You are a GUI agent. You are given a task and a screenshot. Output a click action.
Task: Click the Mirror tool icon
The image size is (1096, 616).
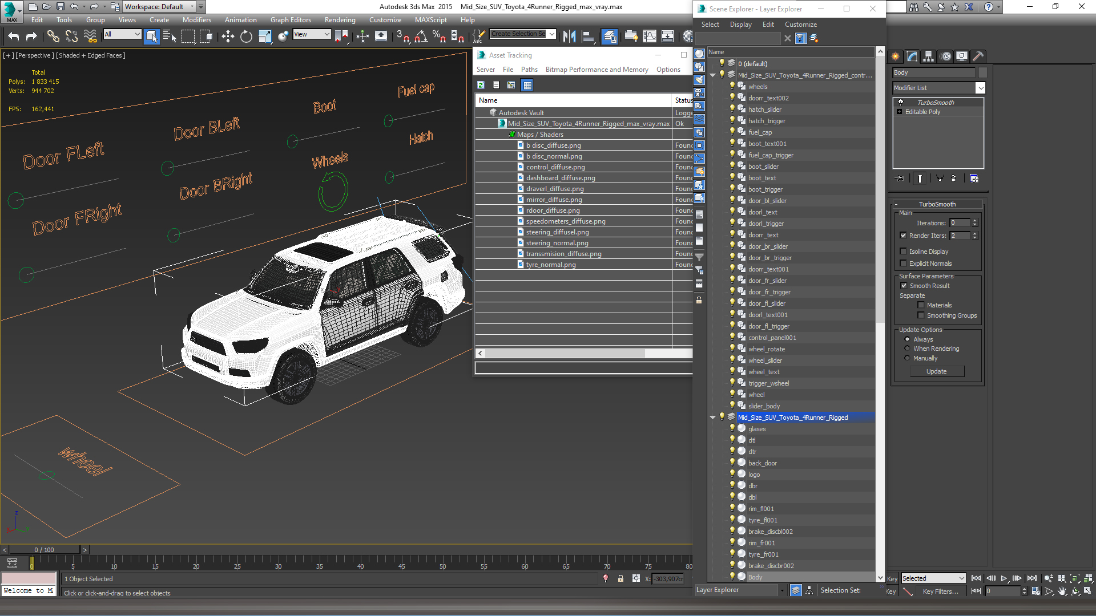(569, 37)
